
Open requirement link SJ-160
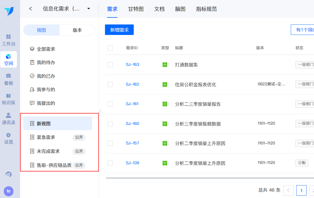132,123
